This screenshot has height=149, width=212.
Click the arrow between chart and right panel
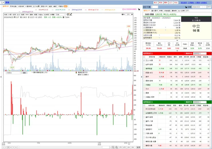(x=142, y=77)
